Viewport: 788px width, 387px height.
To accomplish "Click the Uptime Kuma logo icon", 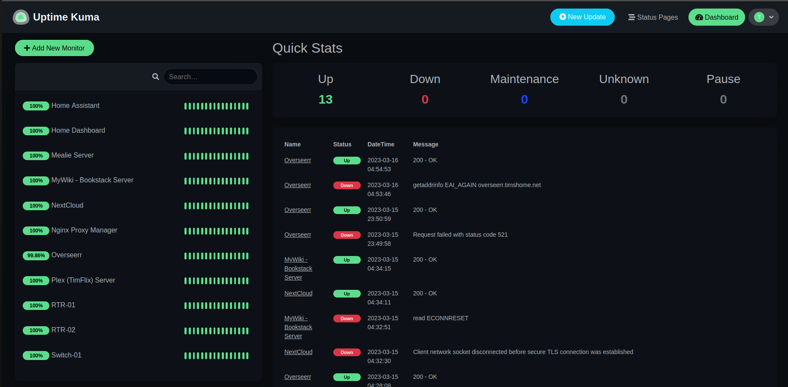I will (21, 17).
